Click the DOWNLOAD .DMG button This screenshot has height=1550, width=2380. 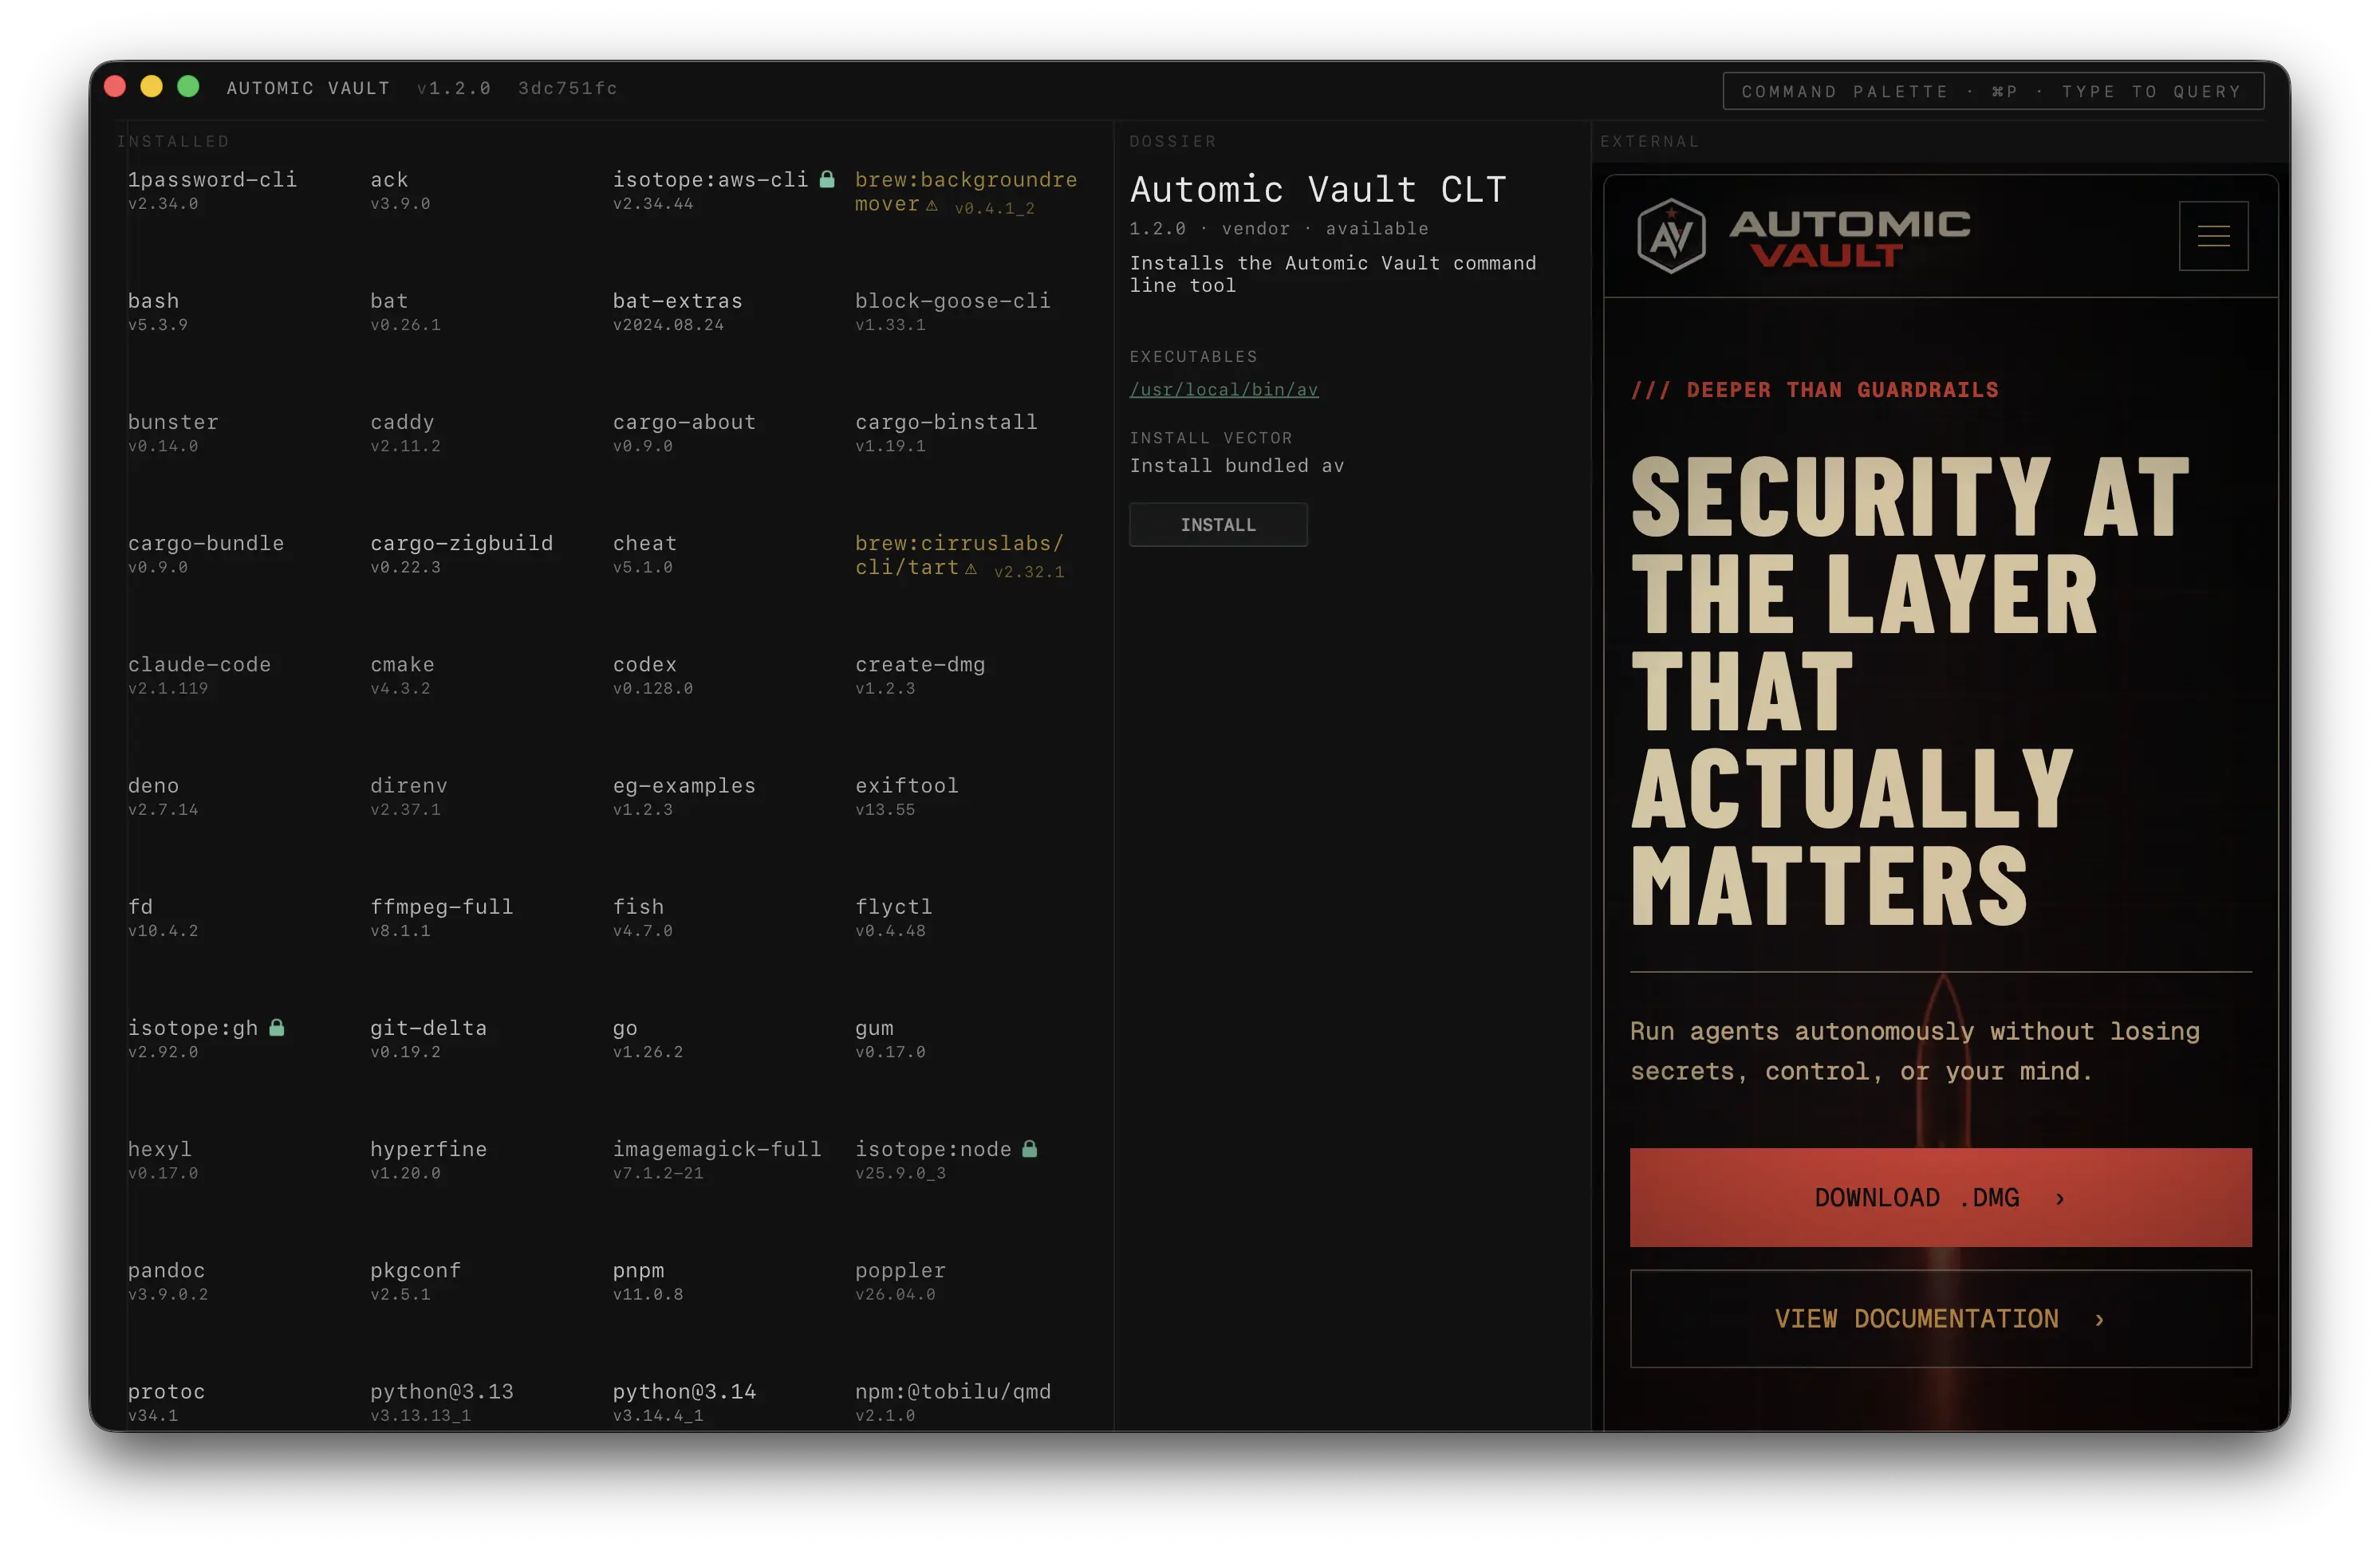click(x=1940, y=1198)
